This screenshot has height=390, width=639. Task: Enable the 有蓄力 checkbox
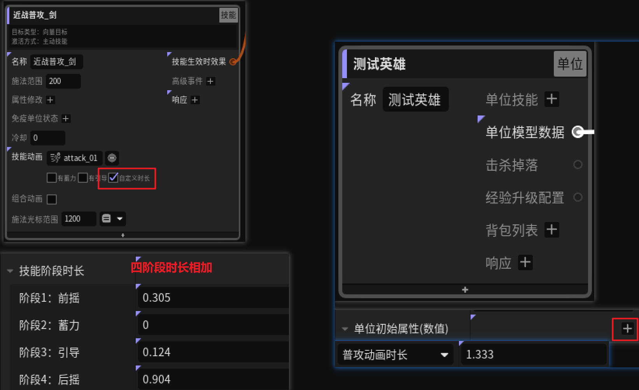click(52, 178)
